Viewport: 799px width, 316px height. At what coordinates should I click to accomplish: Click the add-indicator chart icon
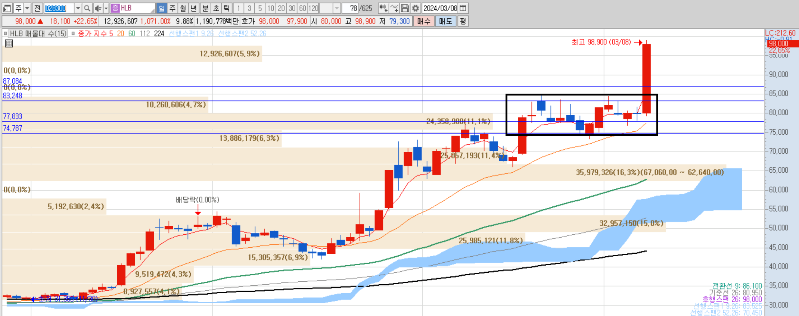pos(383,8)
